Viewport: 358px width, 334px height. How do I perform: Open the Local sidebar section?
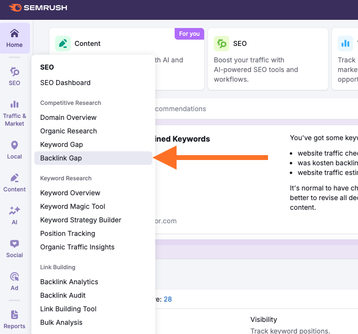[x=15, y=150]
